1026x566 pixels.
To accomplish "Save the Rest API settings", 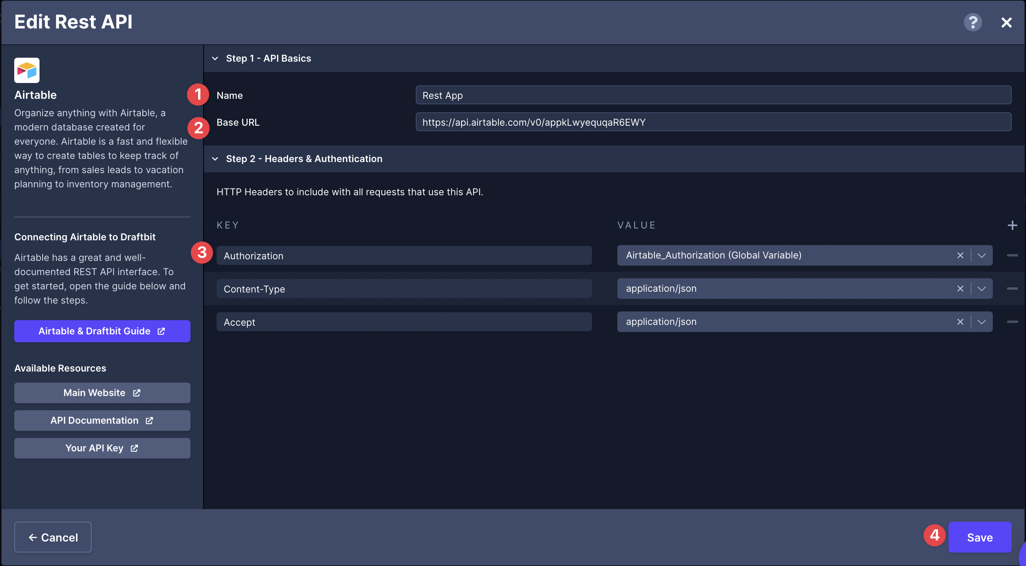I will point(979,537).
